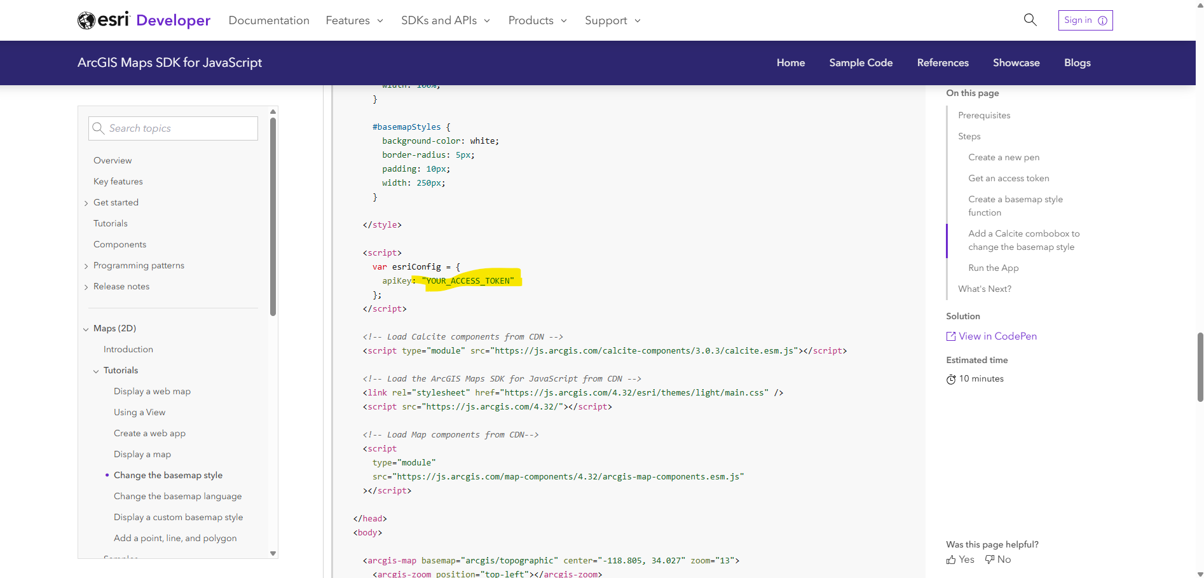Select Documentation in the main menu
1204x578 pixels.
268,20
